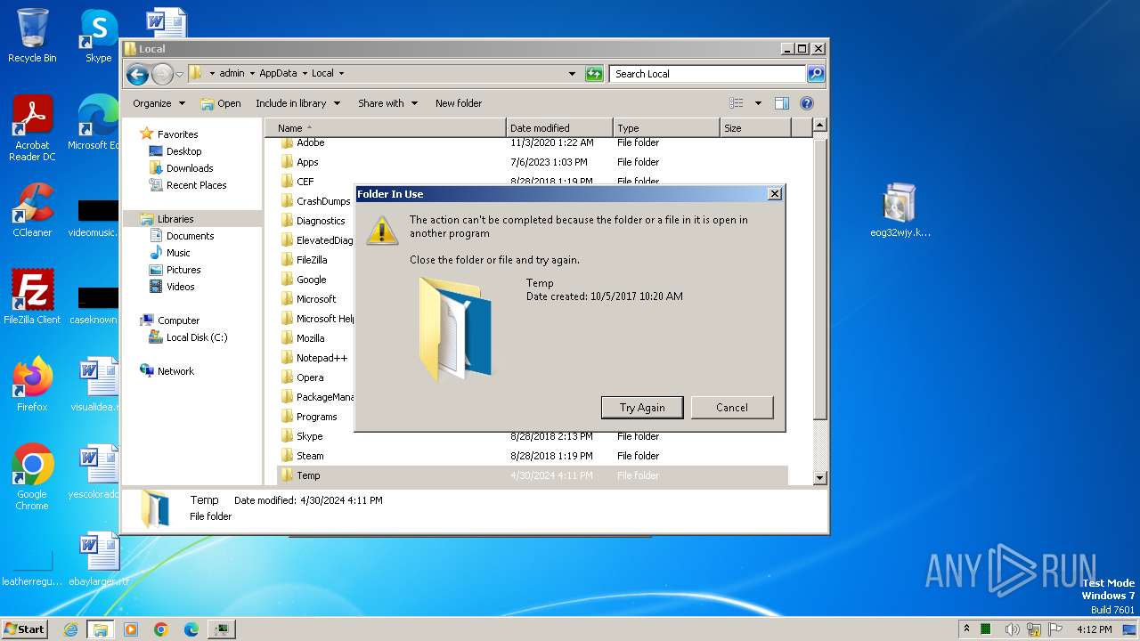Image resolution: width=1140 pixels, height=641 pixels.
Task: Open the Documents library
Action: tap(190, 236)
